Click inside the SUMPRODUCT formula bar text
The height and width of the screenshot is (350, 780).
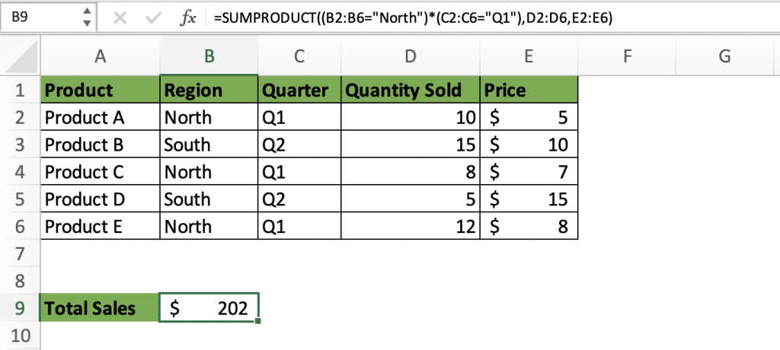413,18
